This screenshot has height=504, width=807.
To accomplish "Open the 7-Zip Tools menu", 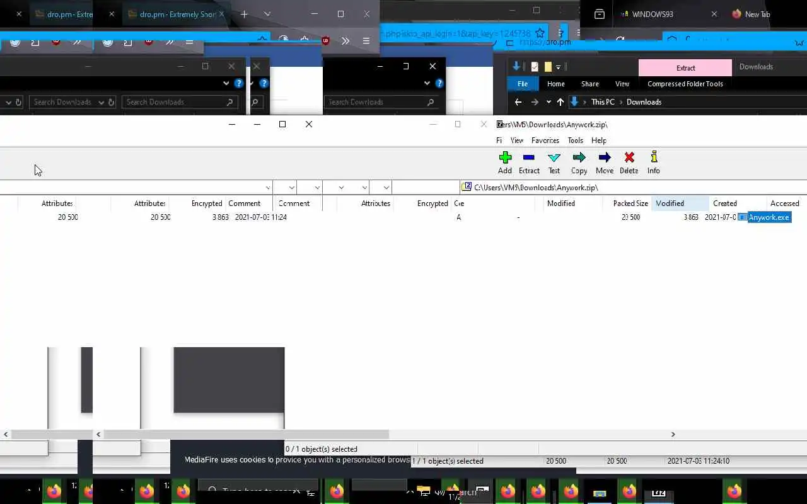I will (576, 140).
